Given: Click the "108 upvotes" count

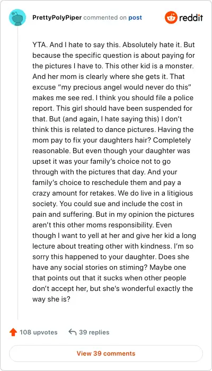Looking at the screenshot, I should (39, 332).
